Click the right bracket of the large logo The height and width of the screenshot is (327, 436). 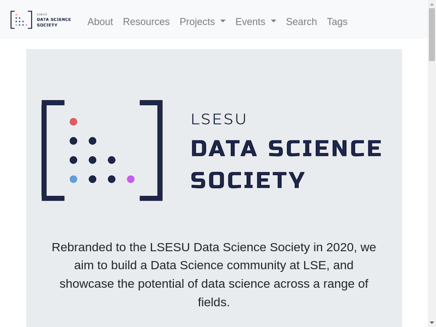tap(159, 150)
